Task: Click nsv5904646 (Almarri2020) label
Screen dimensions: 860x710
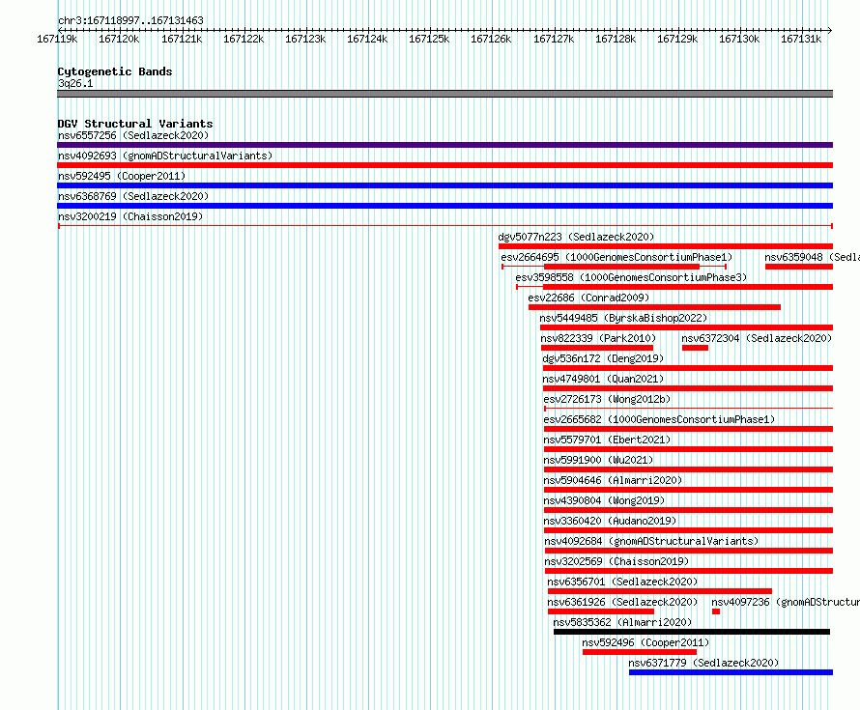Action: click(614, 480)
